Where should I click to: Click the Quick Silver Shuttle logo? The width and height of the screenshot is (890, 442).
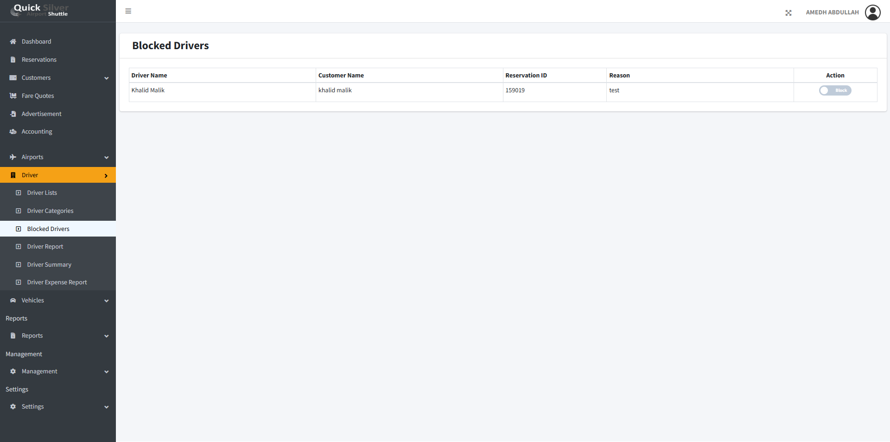coord(41,10)
